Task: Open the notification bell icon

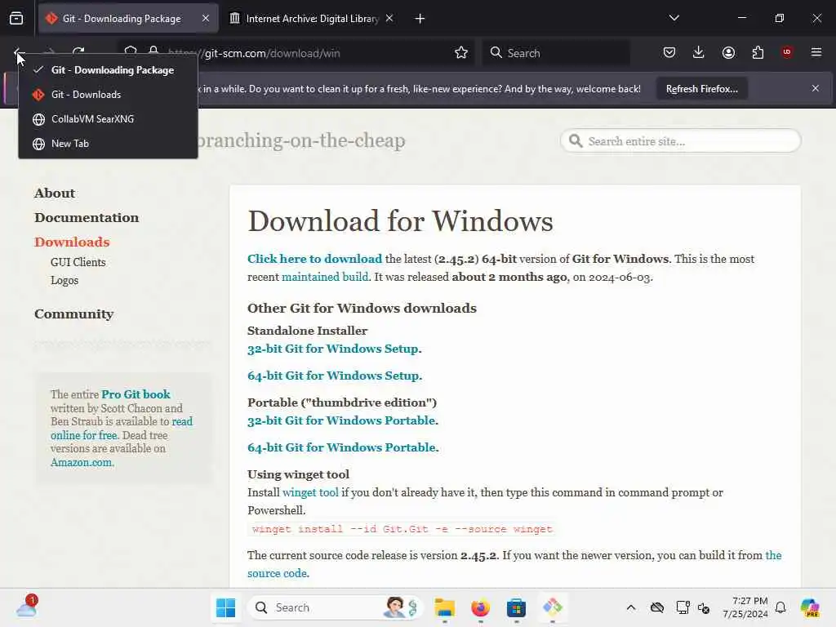Action: [780, 607]
